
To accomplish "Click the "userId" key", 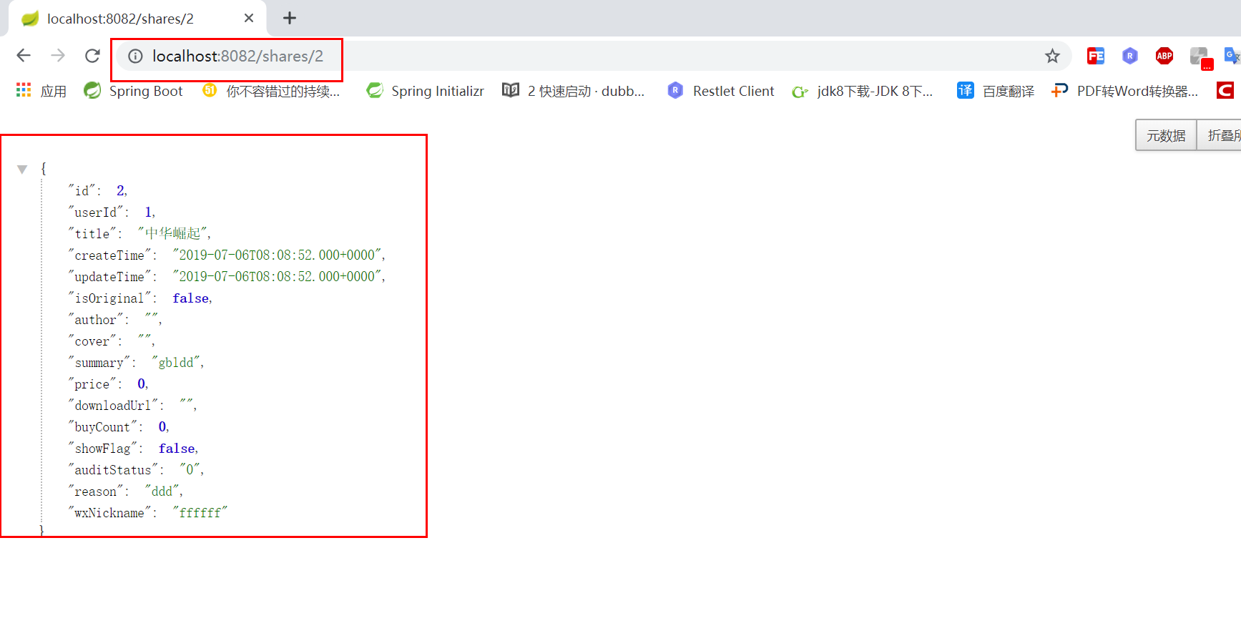I will [96, 212].
